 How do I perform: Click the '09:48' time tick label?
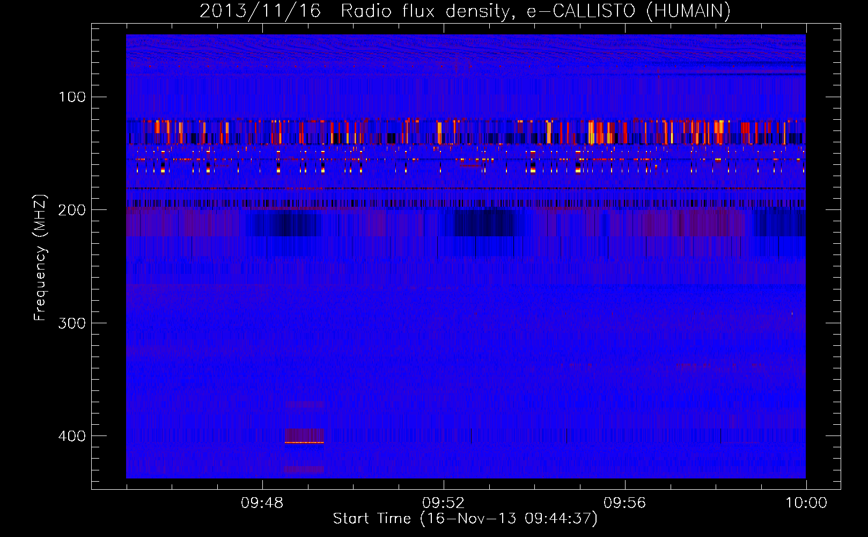262,503
